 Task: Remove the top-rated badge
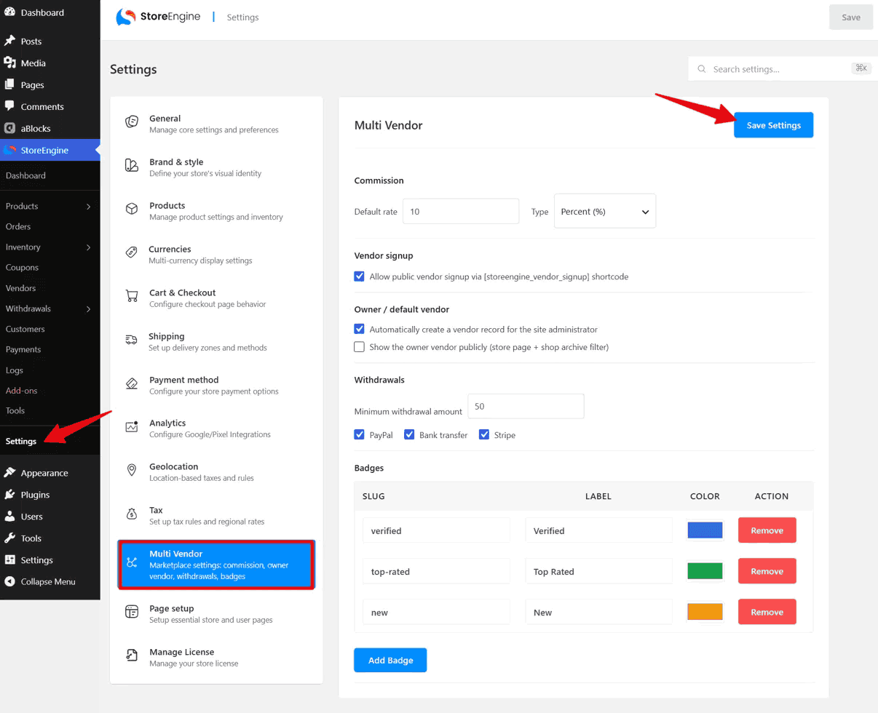tap(767, 571)
